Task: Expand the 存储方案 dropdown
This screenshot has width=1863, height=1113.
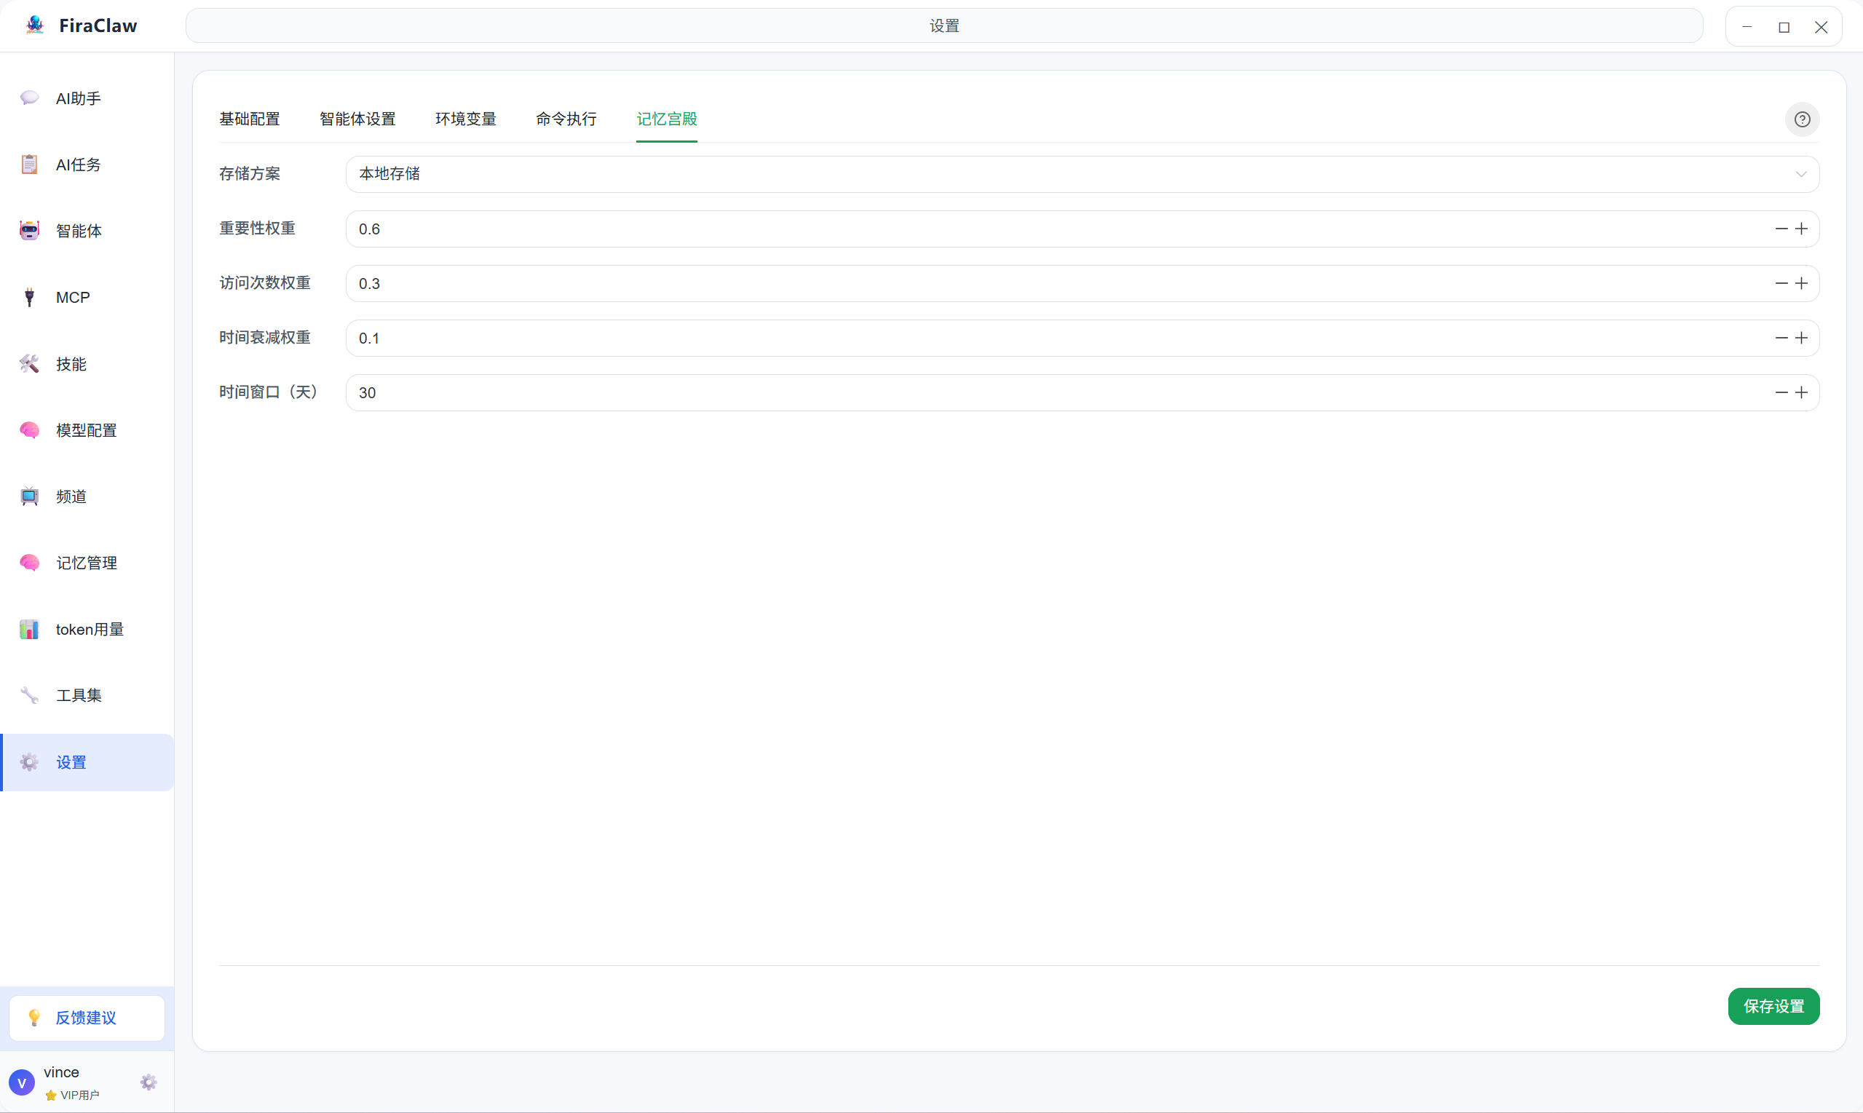Action: pos(1083,174)
